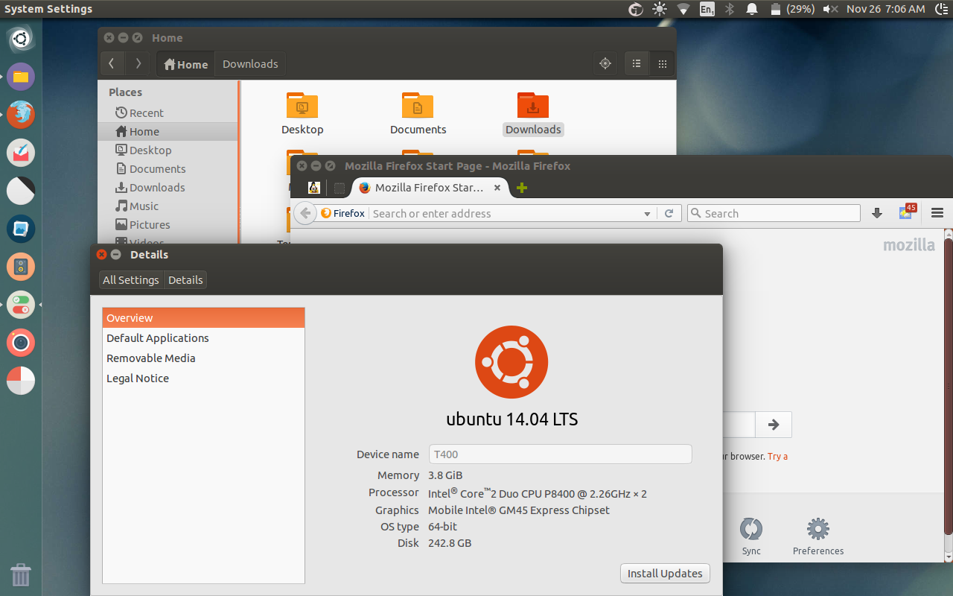953x596 pixels.
Task: Submit the start page search arrow button
Action: click(x=774, y=425)
